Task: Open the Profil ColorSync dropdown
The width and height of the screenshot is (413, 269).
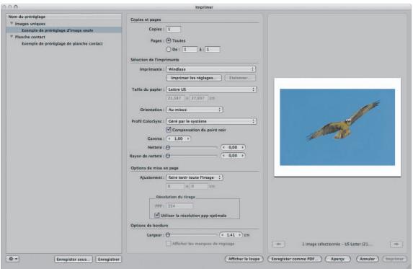Action: click(211, 121)
